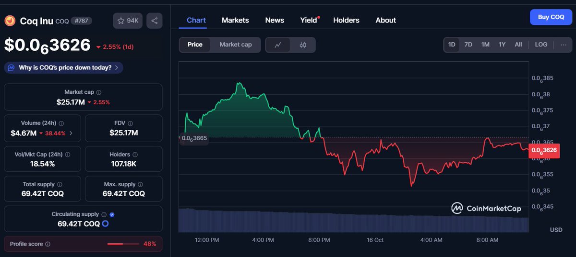Image resolution: width=576 pixels, height=257 pixels.
Task: Click the Profile score progress bar
Action: pyautogui.click(x=122, y=244)
